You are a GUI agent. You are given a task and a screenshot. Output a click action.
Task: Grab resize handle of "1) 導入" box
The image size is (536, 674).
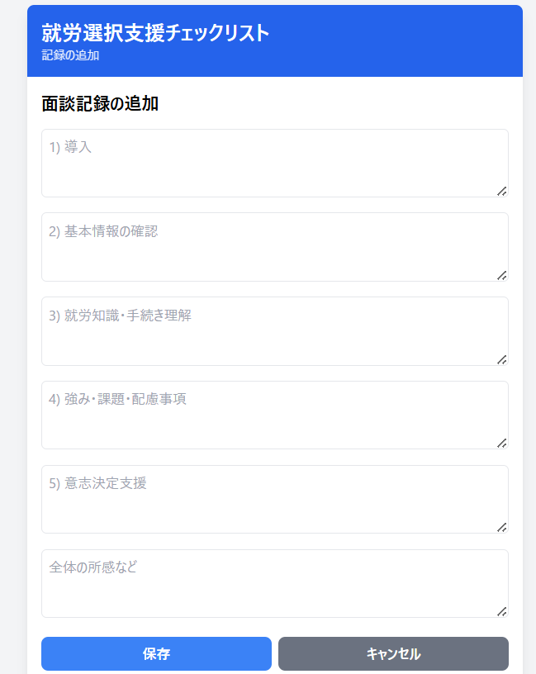(x=501, y=191)
